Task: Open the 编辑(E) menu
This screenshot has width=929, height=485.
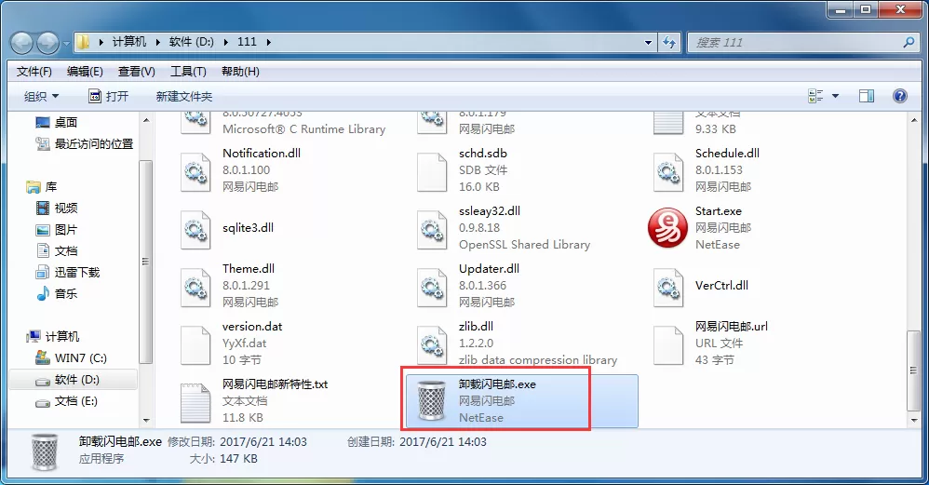Action: tap(85, 72)
